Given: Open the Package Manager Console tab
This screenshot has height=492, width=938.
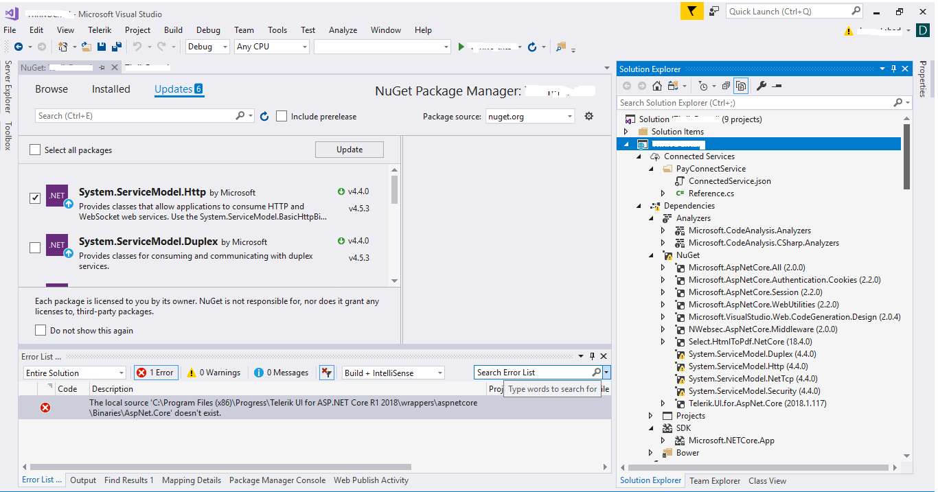Looking at the screenshot, I should tap(277, 480).
